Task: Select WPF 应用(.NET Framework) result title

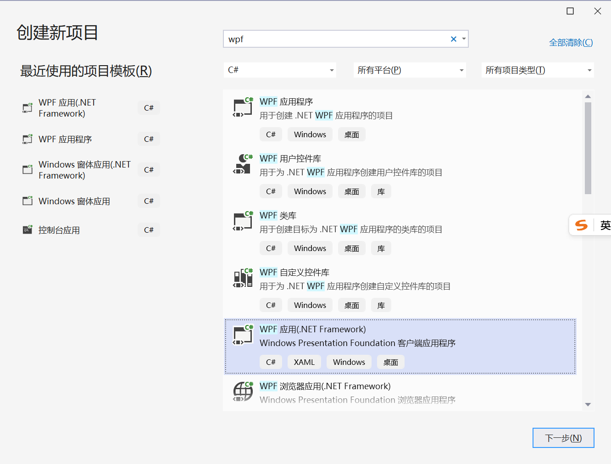Action: (x=313, y=329)
